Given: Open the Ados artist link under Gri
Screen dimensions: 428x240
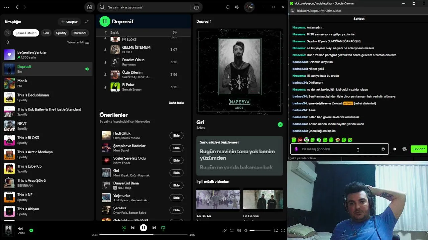Looking at the screenshot, I should point(201,128).
